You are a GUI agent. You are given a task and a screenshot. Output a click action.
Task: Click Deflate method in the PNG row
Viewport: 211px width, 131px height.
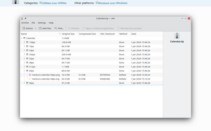point(122,75)
